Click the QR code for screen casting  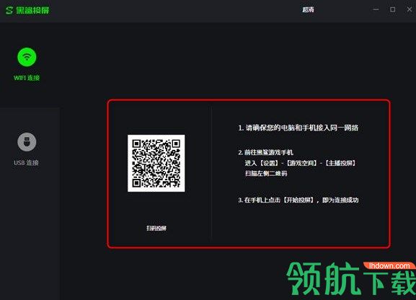156,163
